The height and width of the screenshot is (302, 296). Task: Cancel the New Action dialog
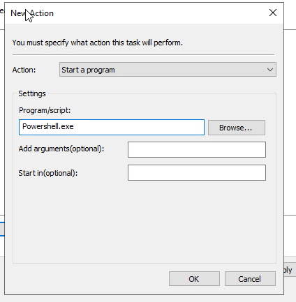[x=250, y=279]
